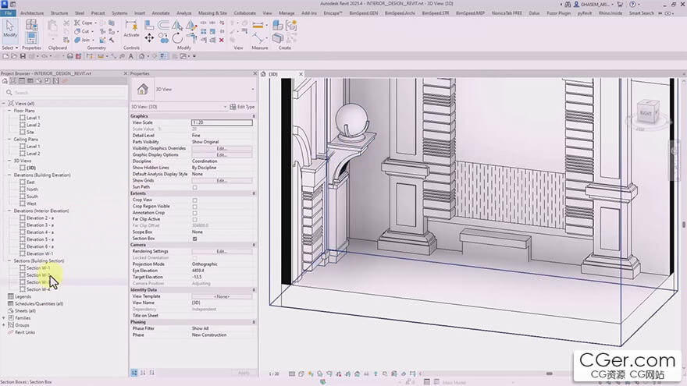The height and width of the screenshot is (386, 687).
Task: Uncheck the Section Box checkbox
Action: [194, 239]
